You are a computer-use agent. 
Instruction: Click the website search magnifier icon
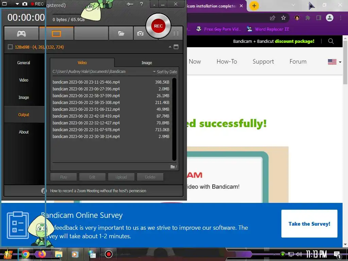point(331,41)
